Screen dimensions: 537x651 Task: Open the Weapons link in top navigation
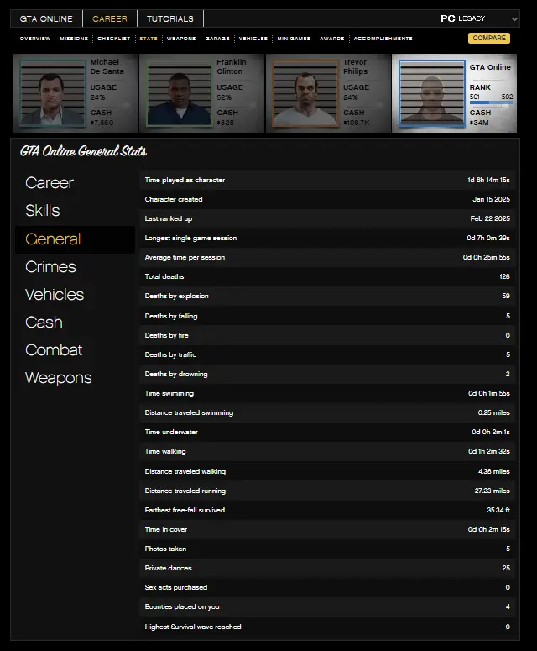coord(181,39)
